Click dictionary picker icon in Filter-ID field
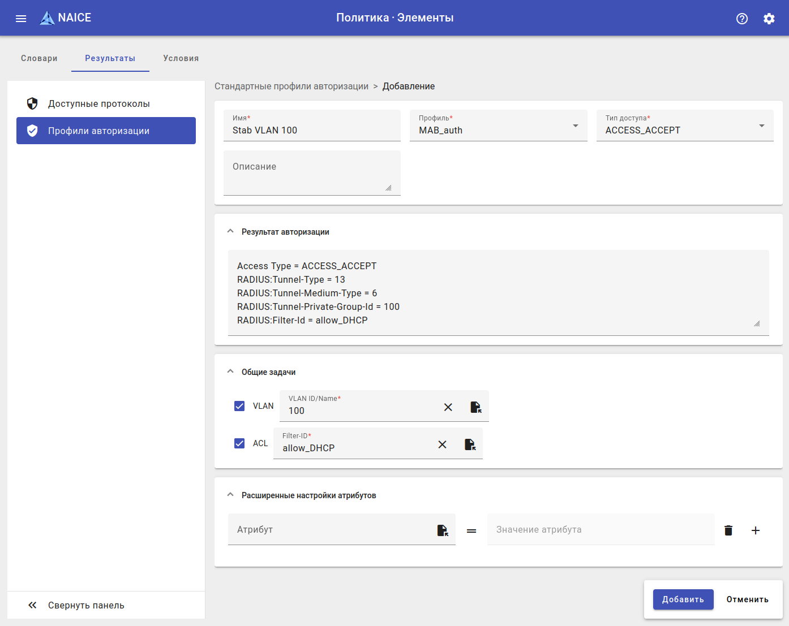Image resolution: width=789 pixels, height=626 pixels. click(470, 444)
